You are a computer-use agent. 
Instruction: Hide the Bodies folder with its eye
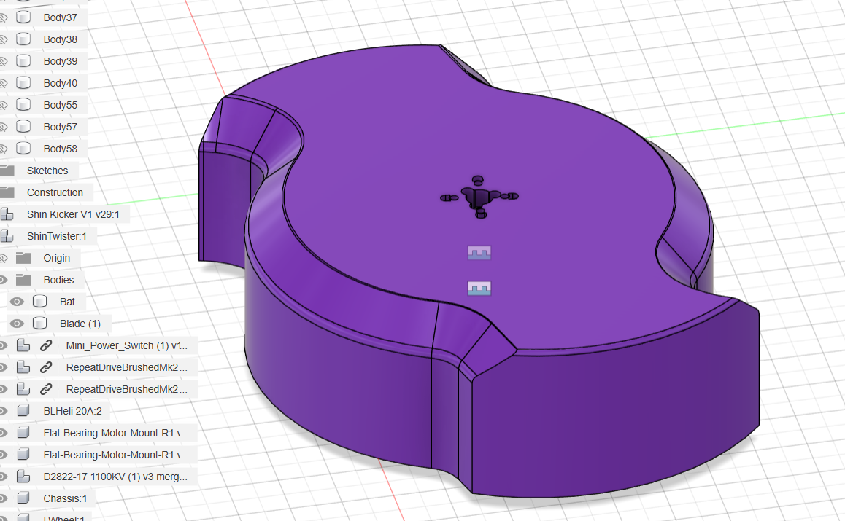click(3, 280)
